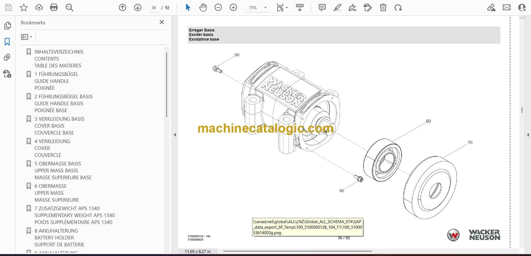
Task: Open the Sign document tool
Action: [352, 7]
